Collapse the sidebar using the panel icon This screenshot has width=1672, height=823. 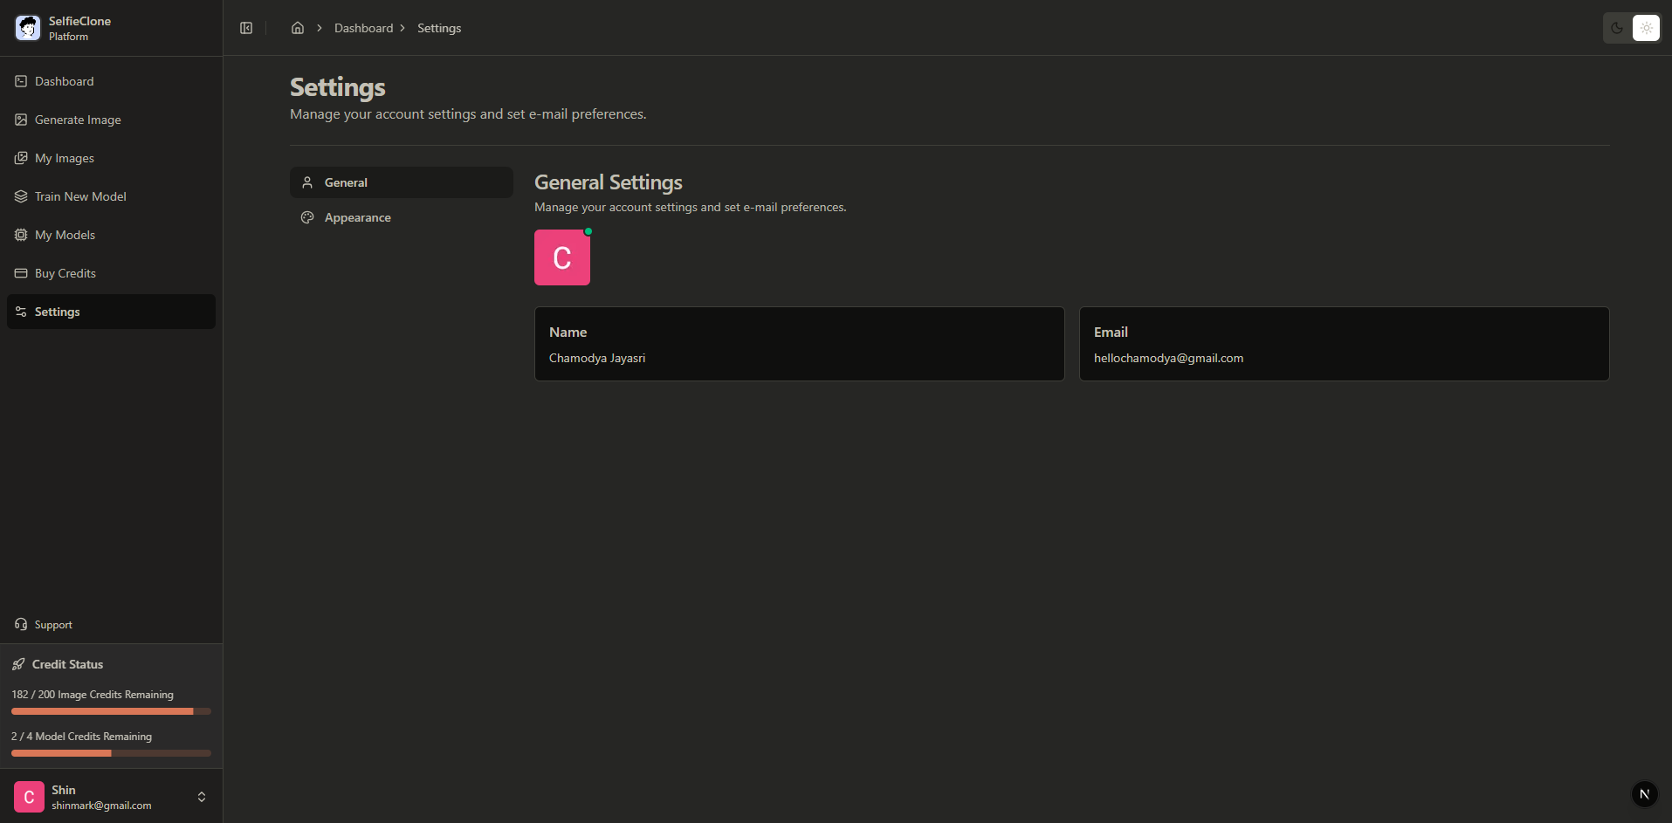pyautogui.click(x=245, y=28)
